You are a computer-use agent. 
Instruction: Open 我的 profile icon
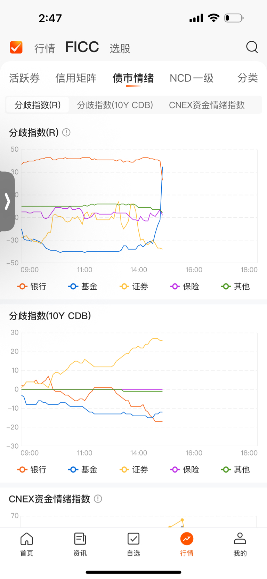[x=240, y=544]
